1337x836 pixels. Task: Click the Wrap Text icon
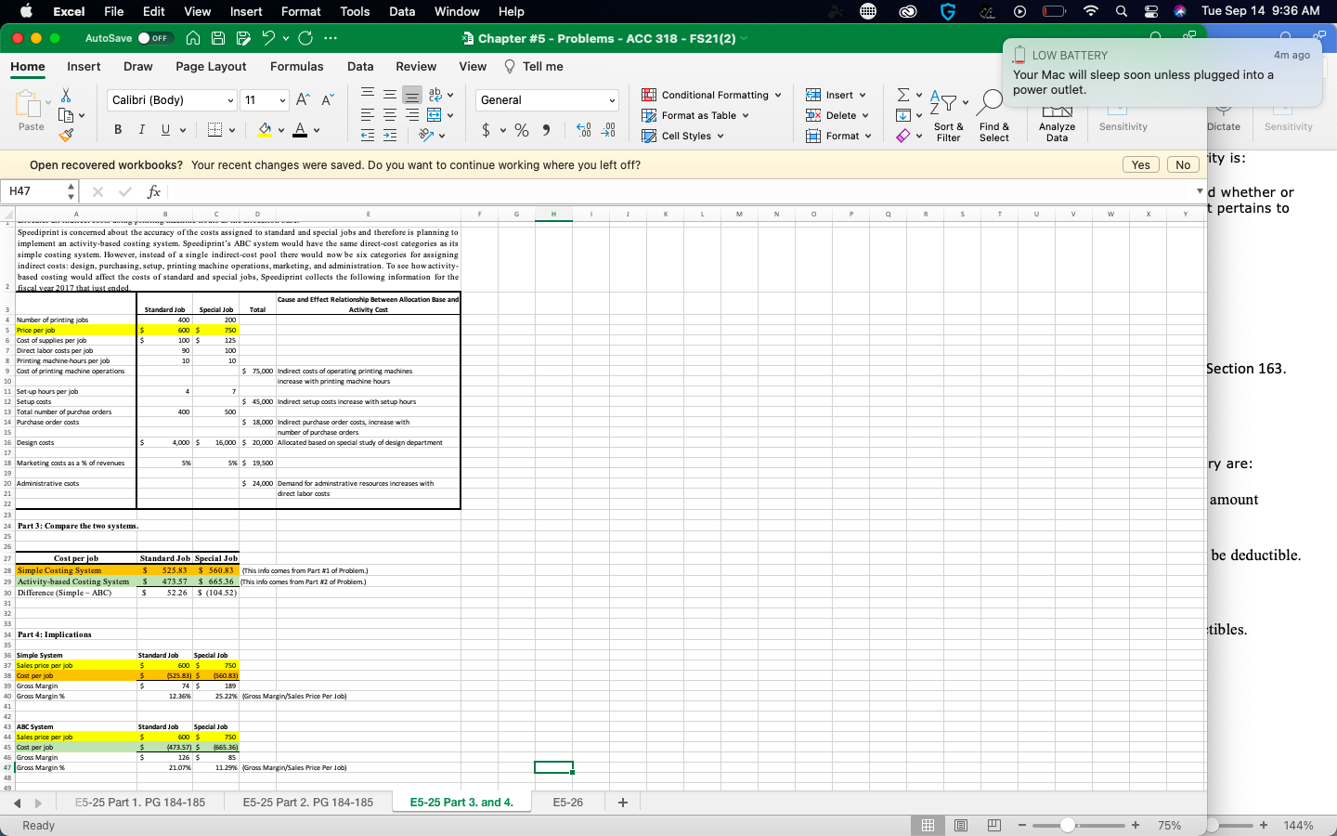tap(435, 95)
